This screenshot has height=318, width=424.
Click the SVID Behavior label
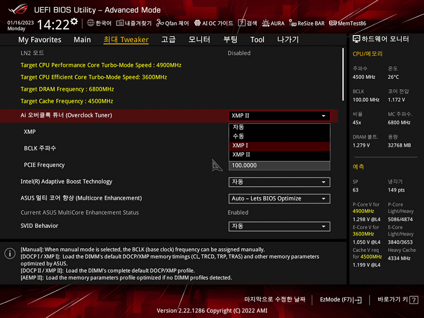(x=39, y=226)
